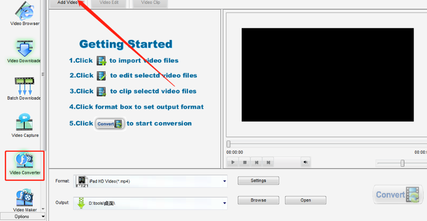Viewport: 427px width, 221px height.
Task: Click the video seek bar handle
Action: click(x=229, y=144)
